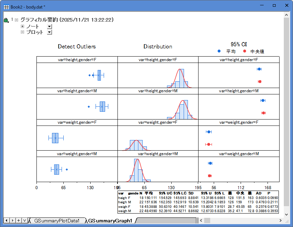Select the GSummaryGraph1 sheet tab
Viewport: 293px width, 227px height.
110,221
